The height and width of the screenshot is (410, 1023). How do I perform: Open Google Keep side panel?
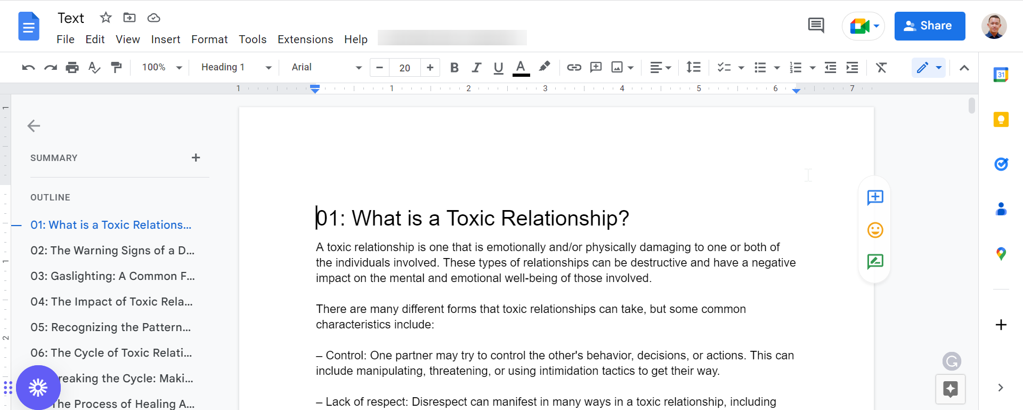[x=1001, y=119]
